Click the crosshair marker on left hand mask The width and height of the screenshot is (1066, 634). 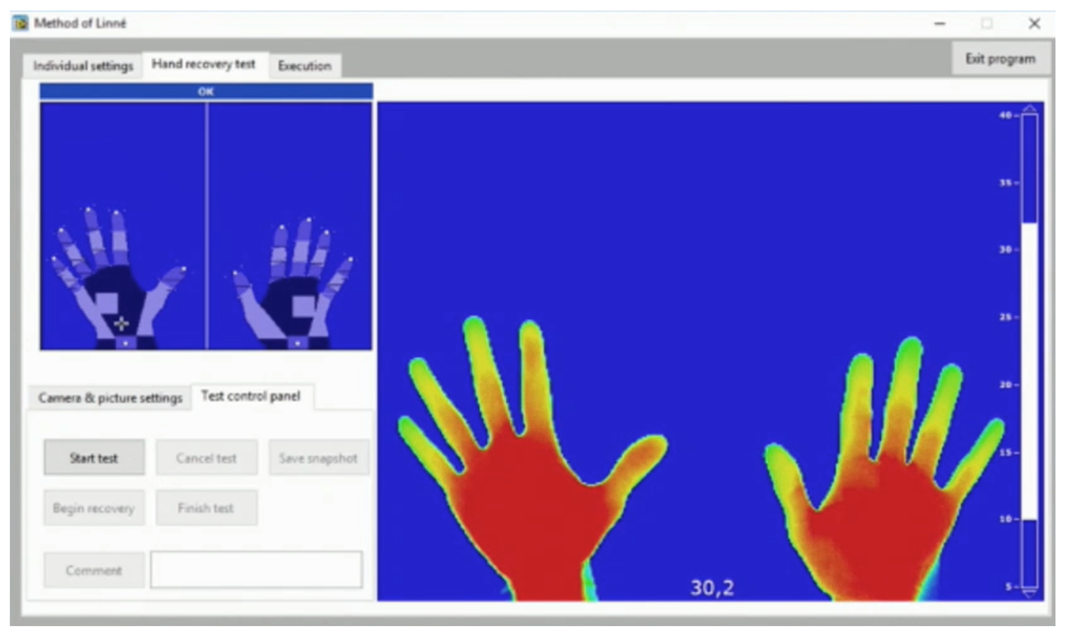(121, 324)
